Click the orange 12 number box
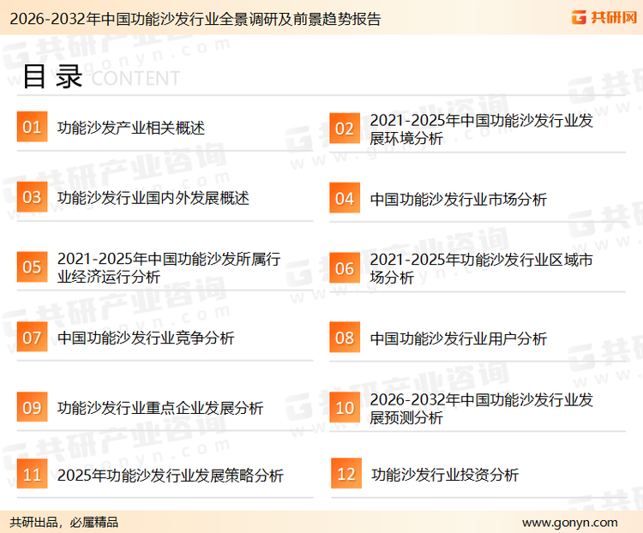This screenshot has width=643, height=533. click(x=346, y=474)
